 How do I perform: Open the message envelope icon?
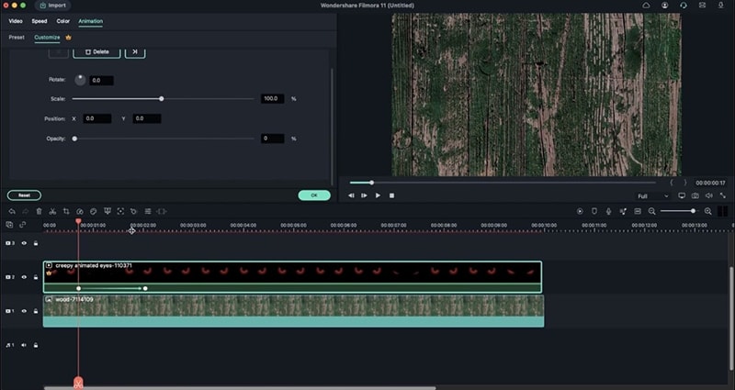tap(702, 6)
